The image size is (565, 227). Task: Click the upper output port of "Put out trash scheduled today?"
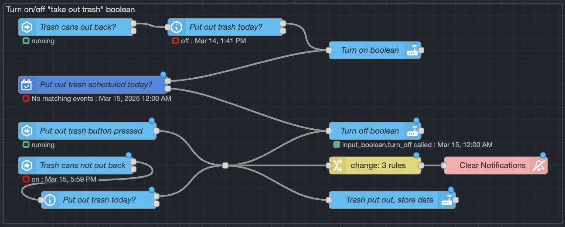point(168,81)
